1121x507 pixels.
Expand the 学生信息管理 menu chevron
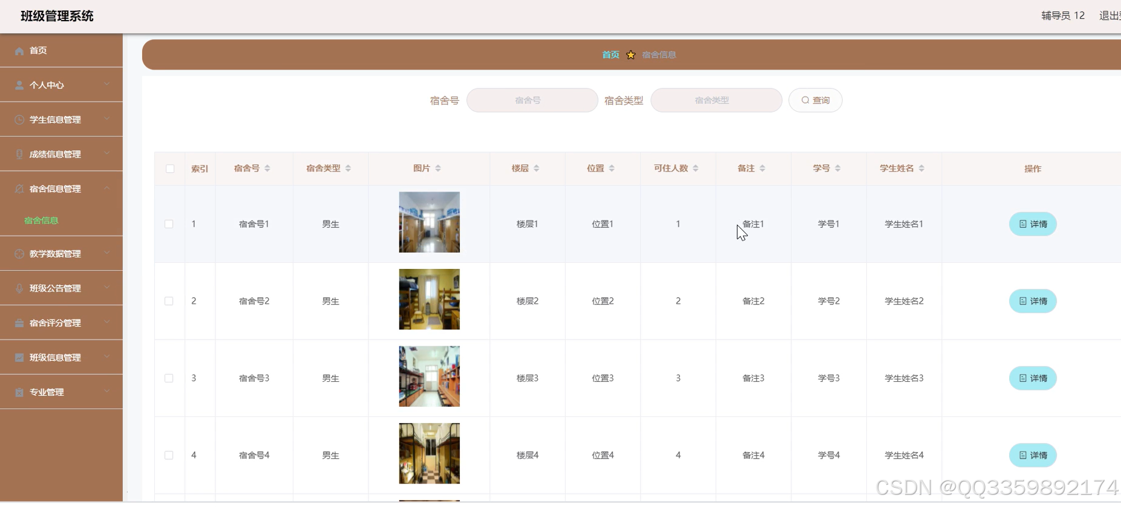(x=107, y=118)
